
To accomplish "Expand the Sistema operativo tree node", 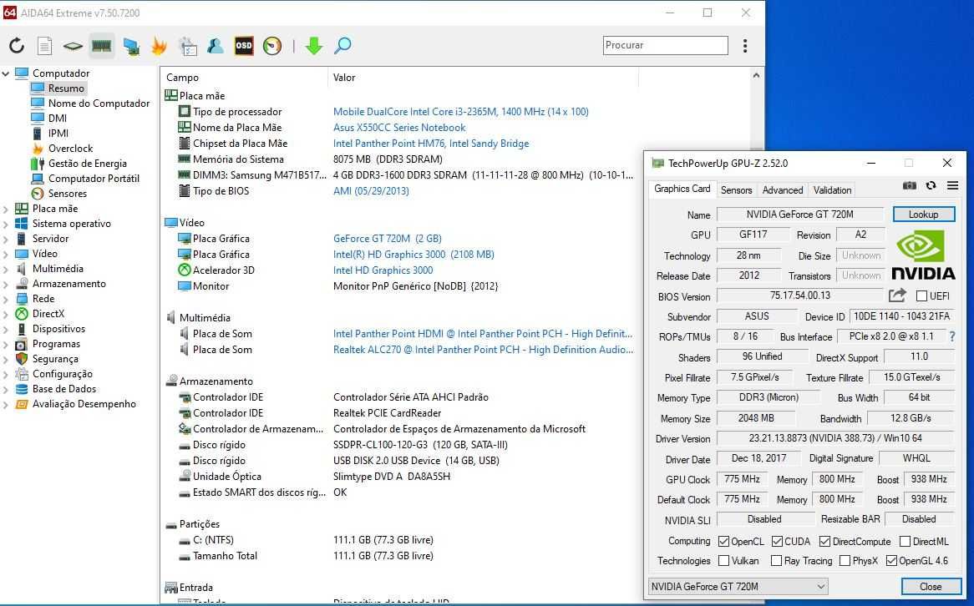I will pyautogui.click(x=6, y=224).
